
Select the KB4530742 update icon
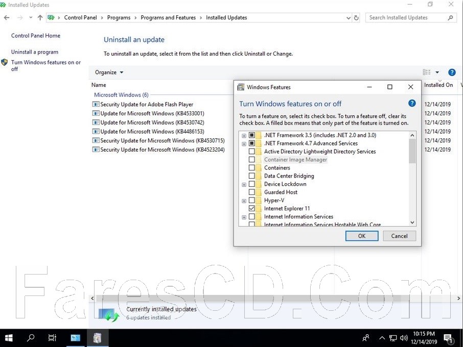(96, 122)
